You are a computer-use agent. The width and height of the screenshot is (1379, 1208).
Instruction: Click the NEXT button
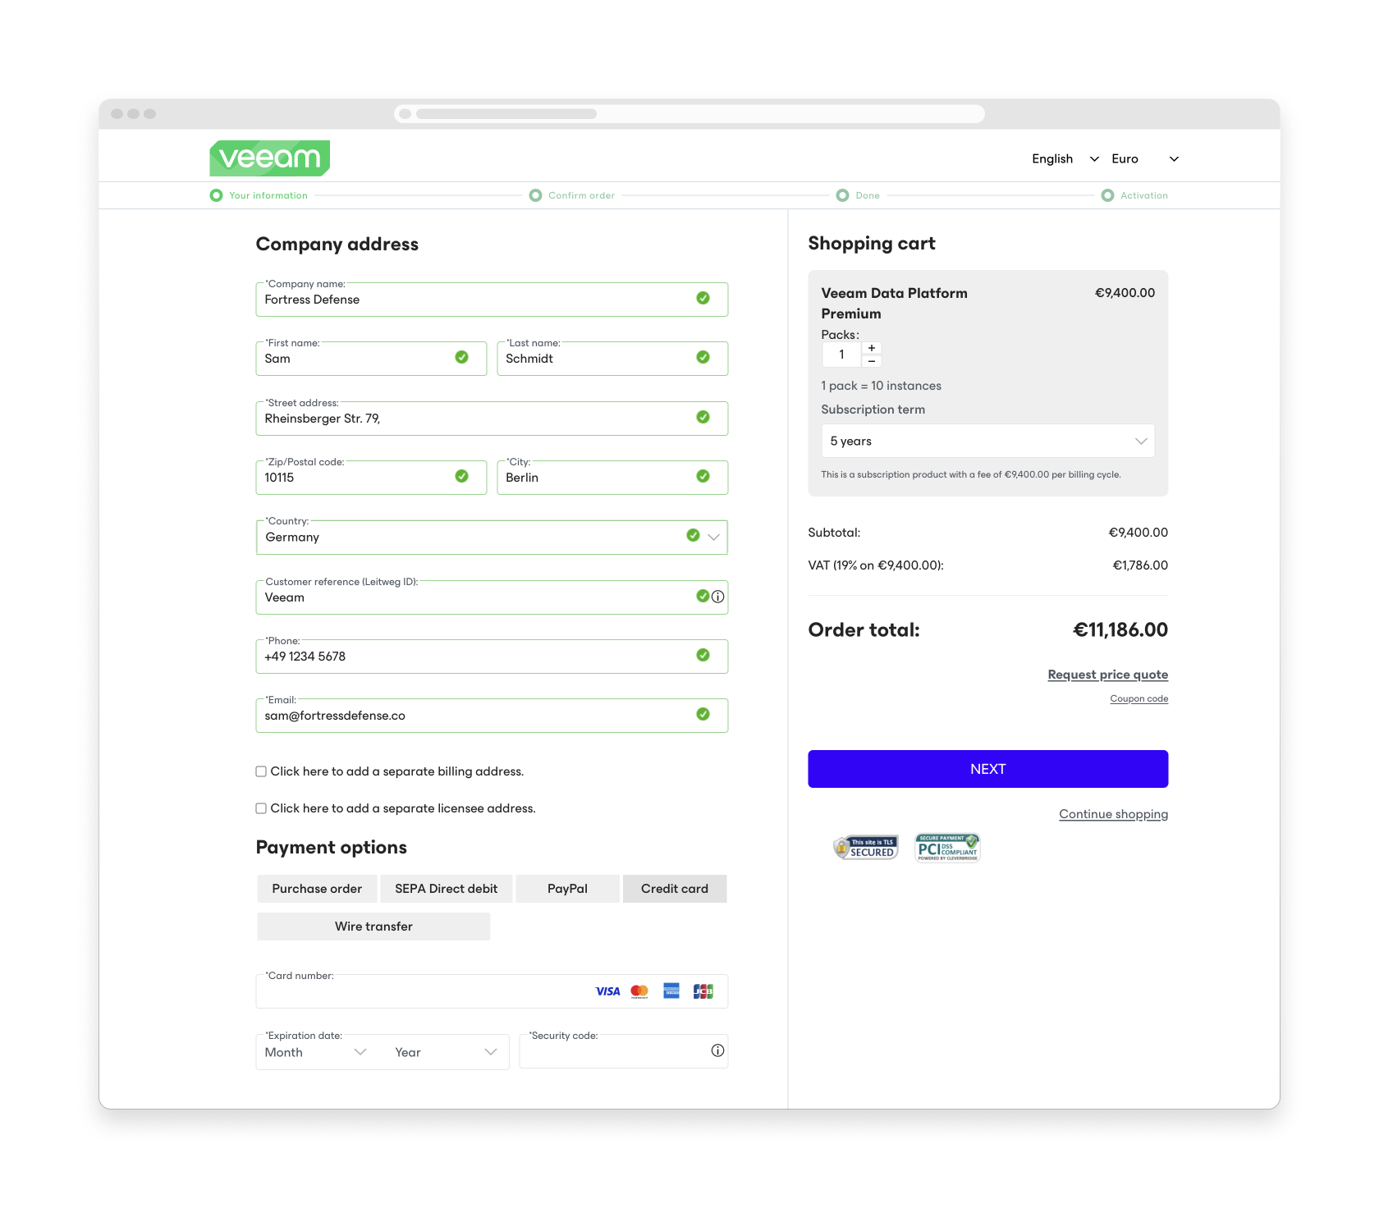tap(987, 769)
